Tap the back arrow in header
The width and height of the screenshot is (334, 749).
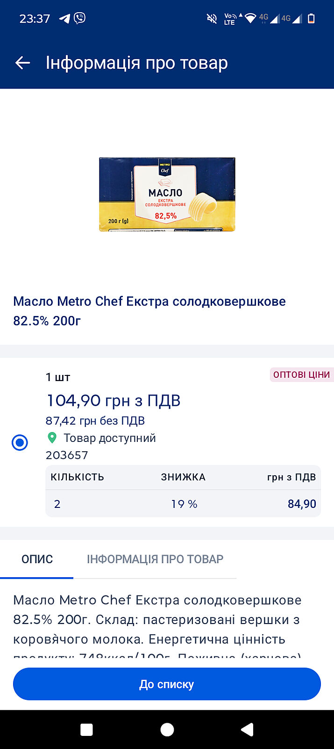pos(22,63)
